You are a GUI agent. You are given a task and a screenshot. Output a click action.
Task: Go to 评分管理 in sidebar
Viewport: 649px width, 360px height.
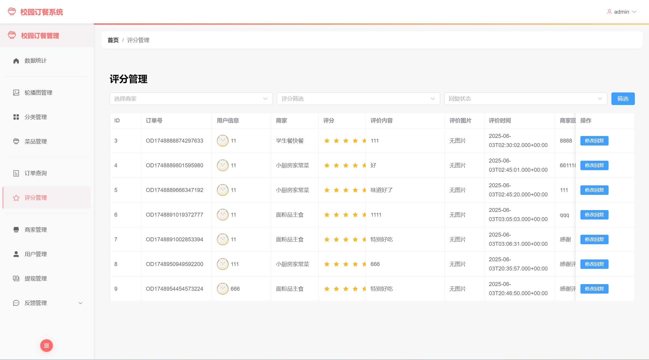[36, 198]
